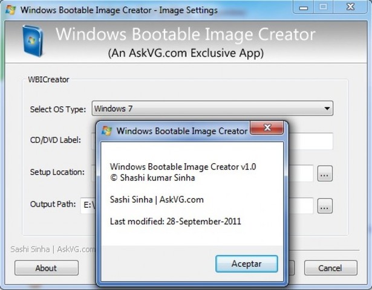This screenshot has height=290, width=372.
Task: Click the 'Last modified: 28-September-2011' text
Action: 175,222
